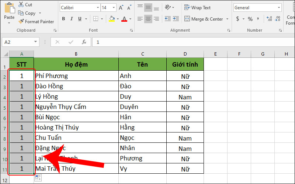Image resolution: width=295 pixels, height=184 pixels.
Task: Click Decrease Indent icon
Action: pyautogui.click(x=168, y=19)
